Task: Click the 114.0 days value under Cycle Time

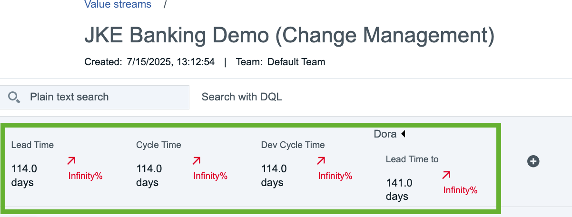Action: coord(149,176)
